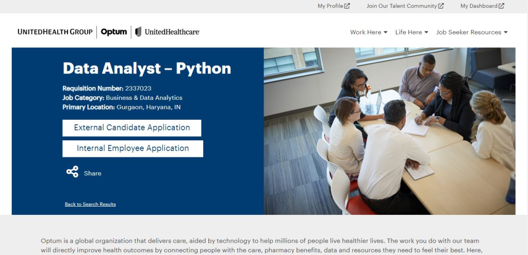The image size is (528, 255).
Task: Click the Share label text
Action: (x=93, y=173)
